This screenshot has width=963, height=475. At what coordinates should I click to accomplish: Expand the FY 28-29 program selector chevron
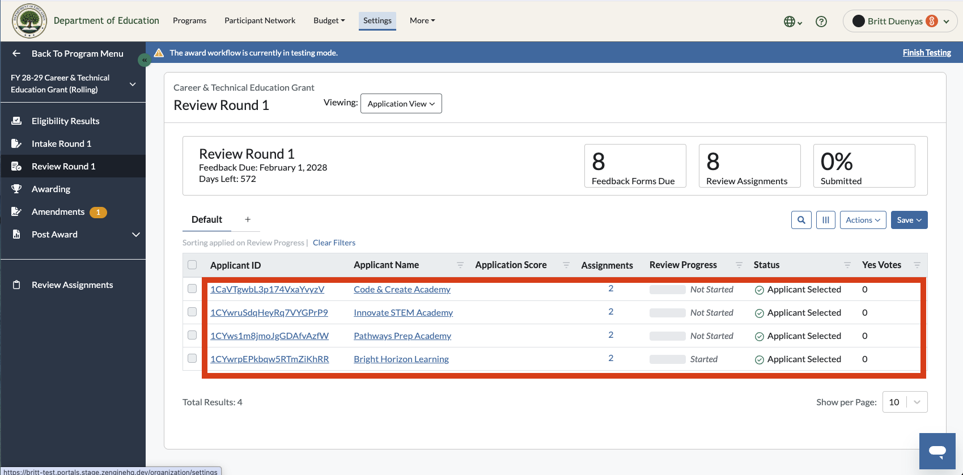point(133,84)
